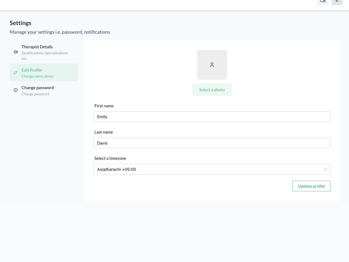The height and width of the screenshot is (262, 349).
Task: Open the Therapist Details settings section
Action: (44, 52)
